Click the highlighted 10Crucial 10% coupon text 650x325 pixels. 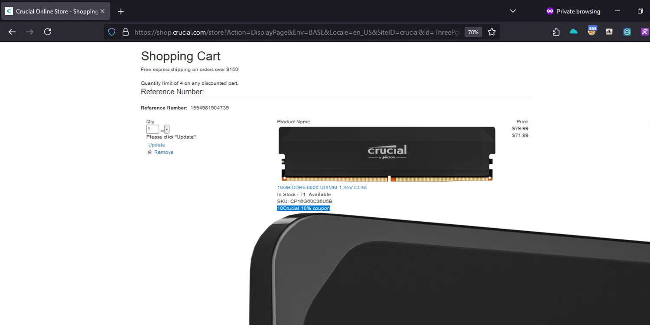pos(303,208)
